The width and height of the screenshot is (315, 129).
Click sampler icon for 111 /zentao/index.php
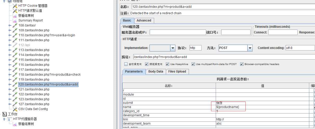[x=15, y=40]
